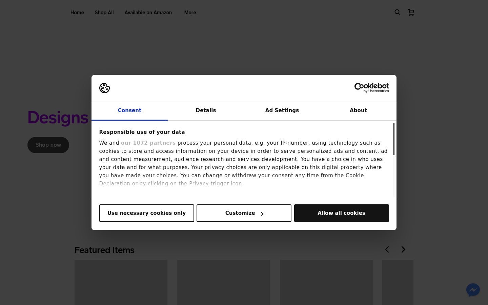Open the 'our 1072 partners' link
This screenshot has width=488, height=305.
tap(148, 143)
